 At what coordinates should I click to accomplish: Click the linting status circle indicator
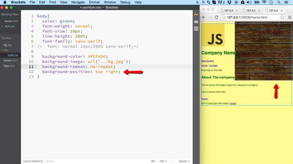click(173, 161)
